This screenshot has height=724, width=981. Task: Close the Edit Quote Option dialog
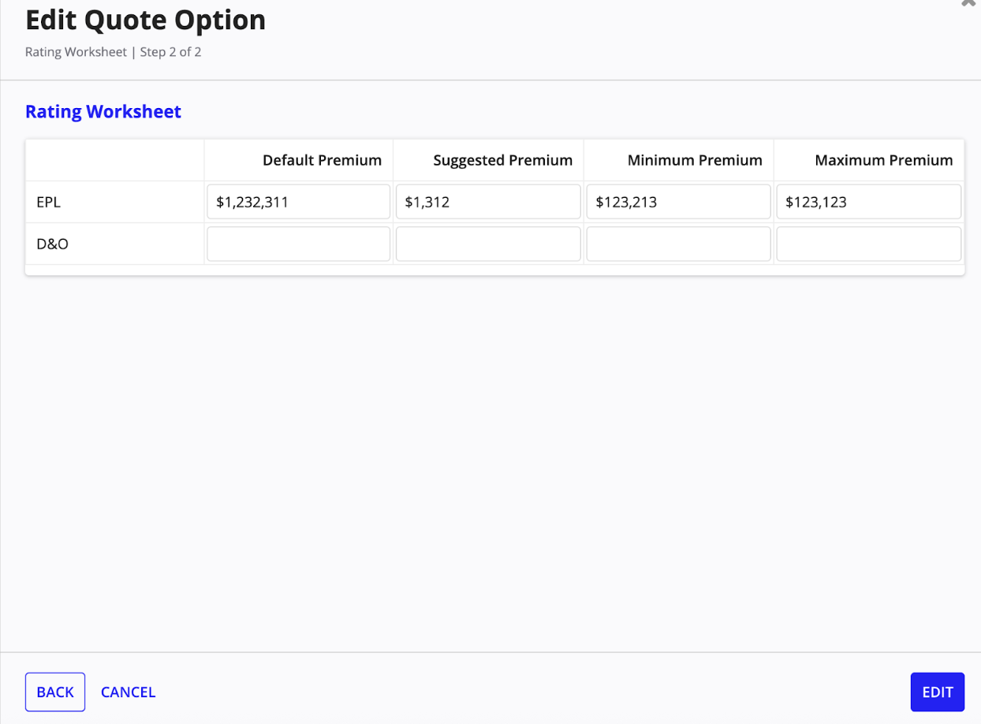tap(969, 3)
